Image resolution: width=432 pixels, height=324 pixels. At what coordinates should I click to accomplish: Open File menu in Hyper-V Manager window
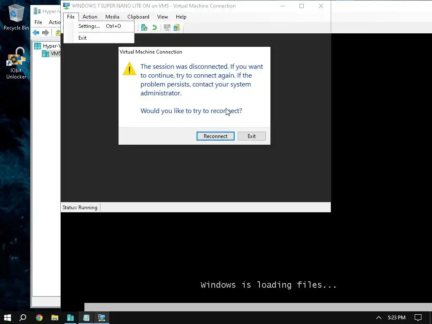click(x=38, y=22)
